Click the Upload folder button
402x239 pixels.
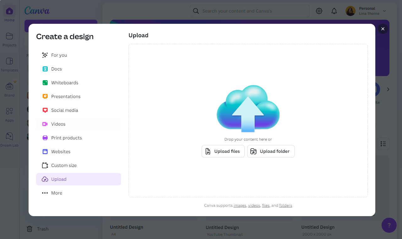click(271, 151)
